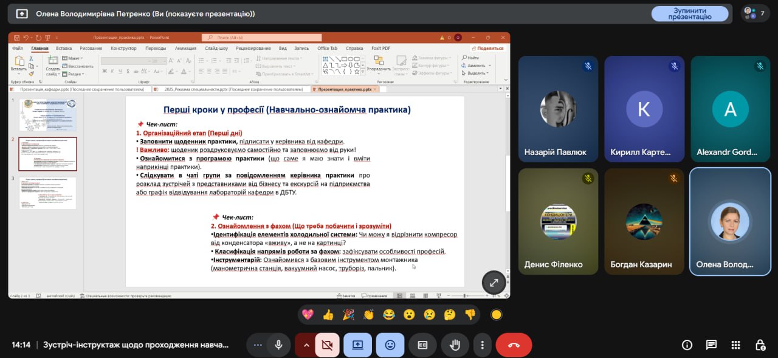The width and height of the screenshot is (778, 358).
Task: Open more options three-dot menu
Action: [x=482, y=345]
